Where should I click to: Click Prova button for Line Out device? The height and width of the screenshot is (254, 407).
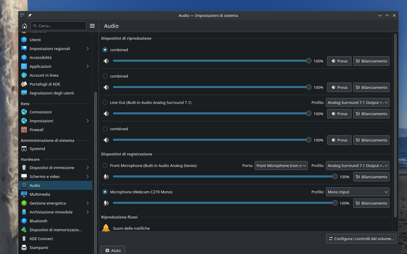tap(339, 114)
